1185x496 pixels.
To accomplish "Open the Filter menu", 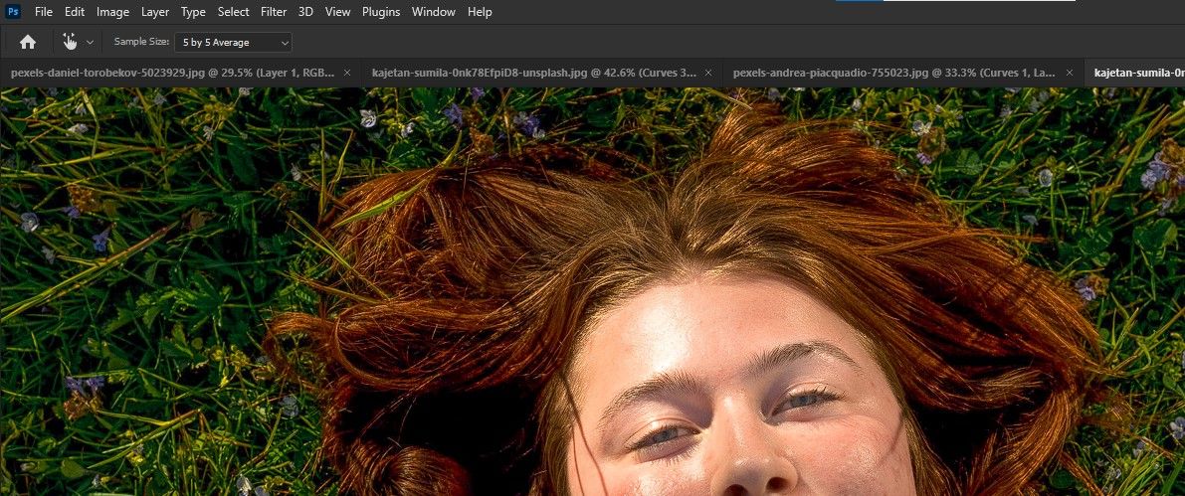I will tap(274, 12).
